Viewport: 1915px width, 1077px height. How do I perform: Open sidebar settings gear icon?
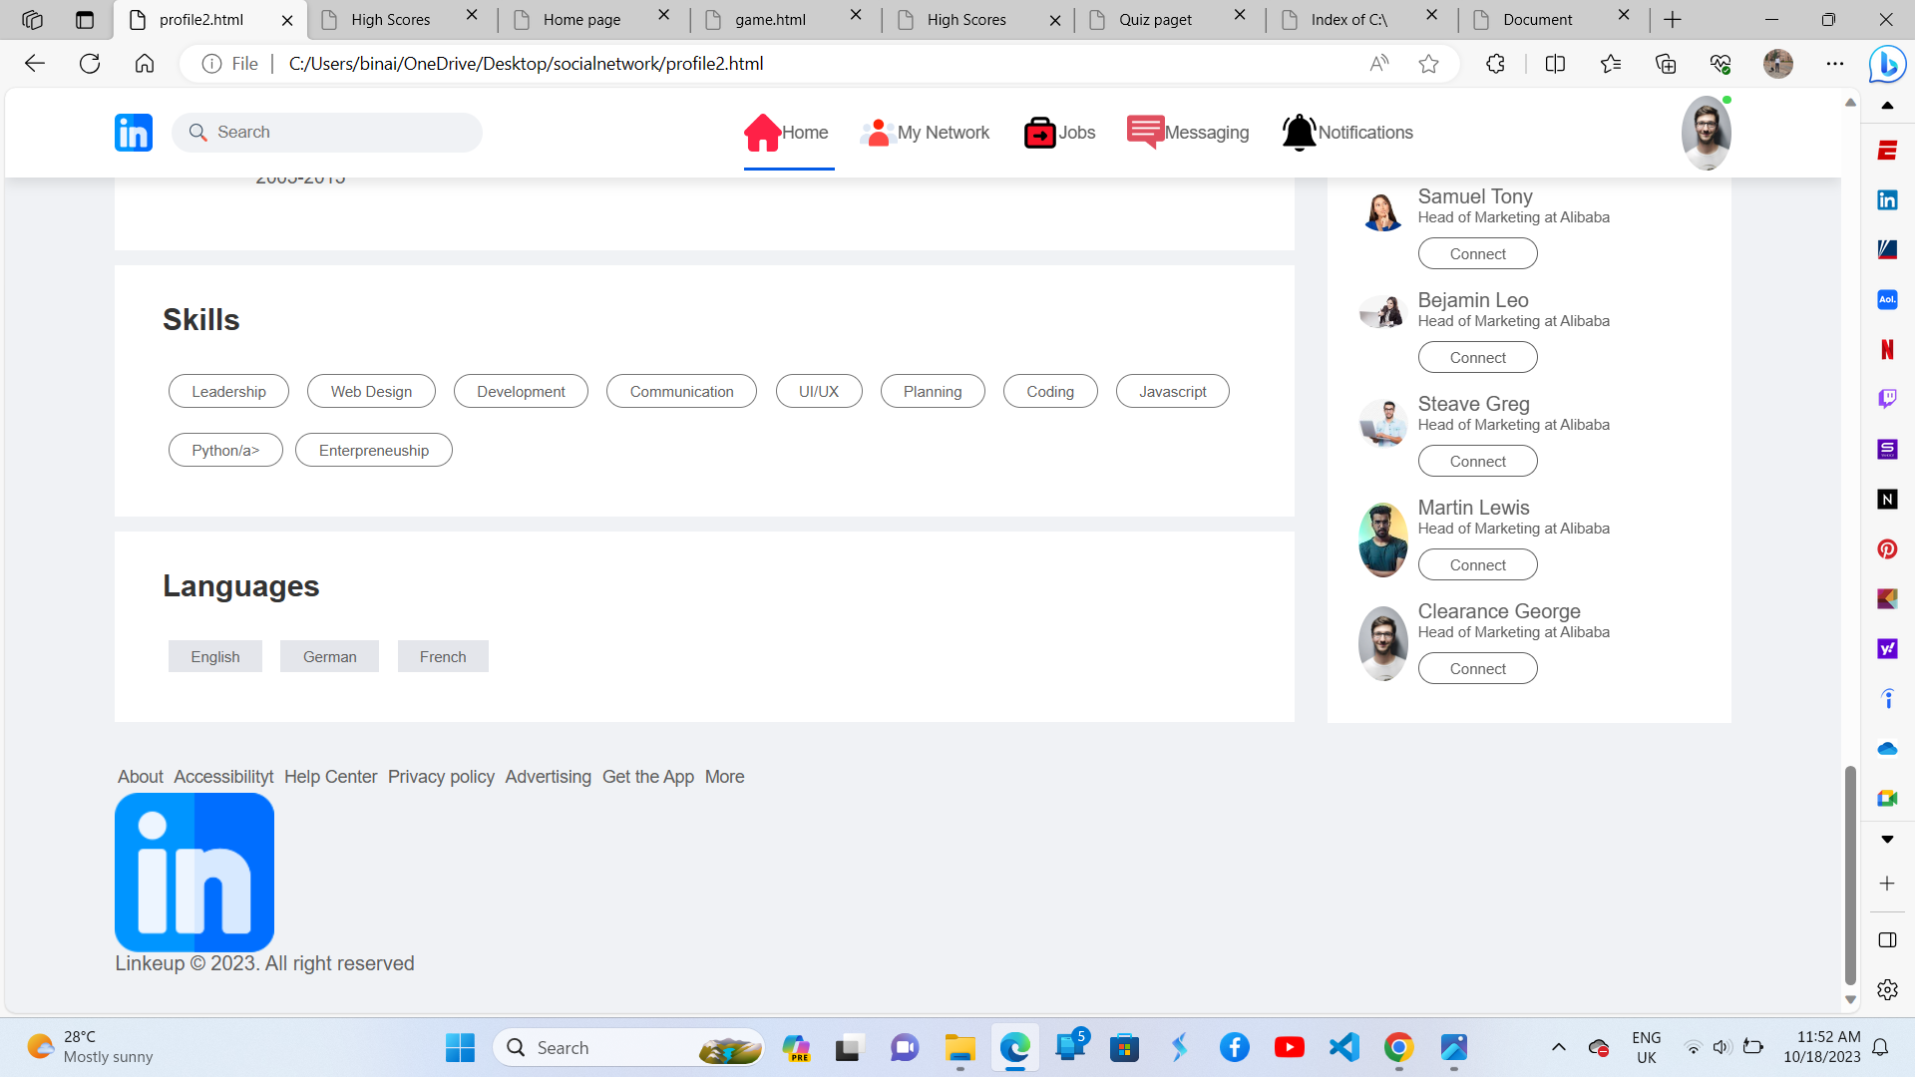pos(1887,989)
